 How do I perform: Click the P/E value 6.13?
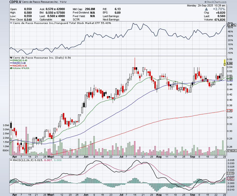[118, 9]
